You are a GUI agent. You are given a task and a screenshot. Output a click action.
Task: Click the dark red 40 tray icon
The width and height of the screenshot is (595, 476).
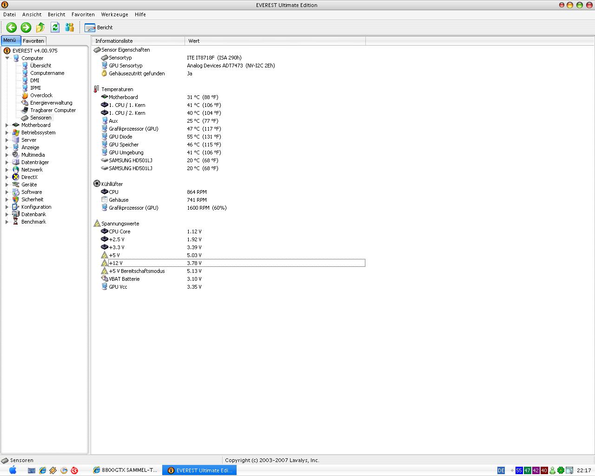coord(544,470)
